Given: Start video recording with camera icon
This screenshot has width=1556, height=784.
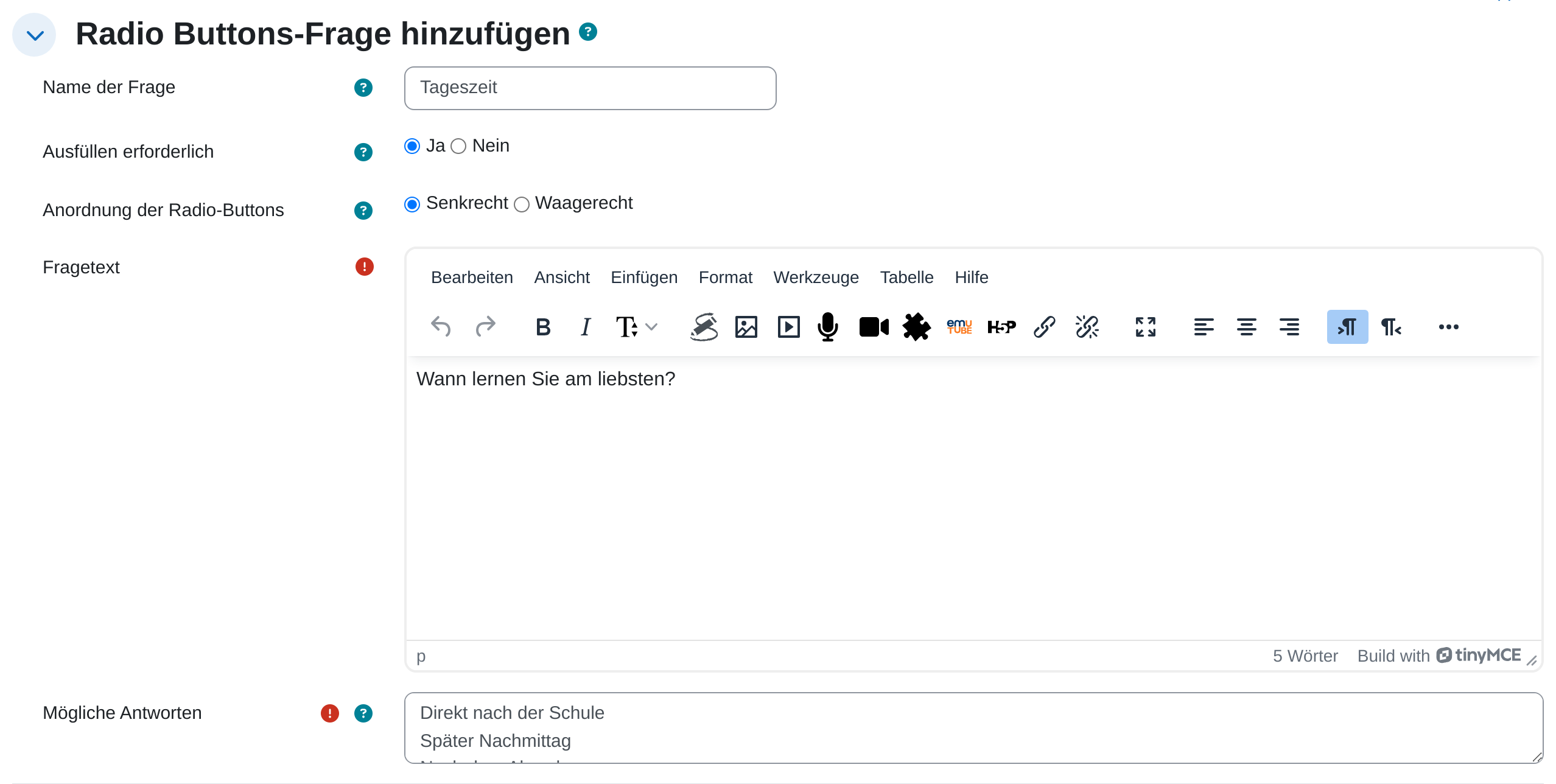Looking at the screenshot, I should click(x=874, y=327).
